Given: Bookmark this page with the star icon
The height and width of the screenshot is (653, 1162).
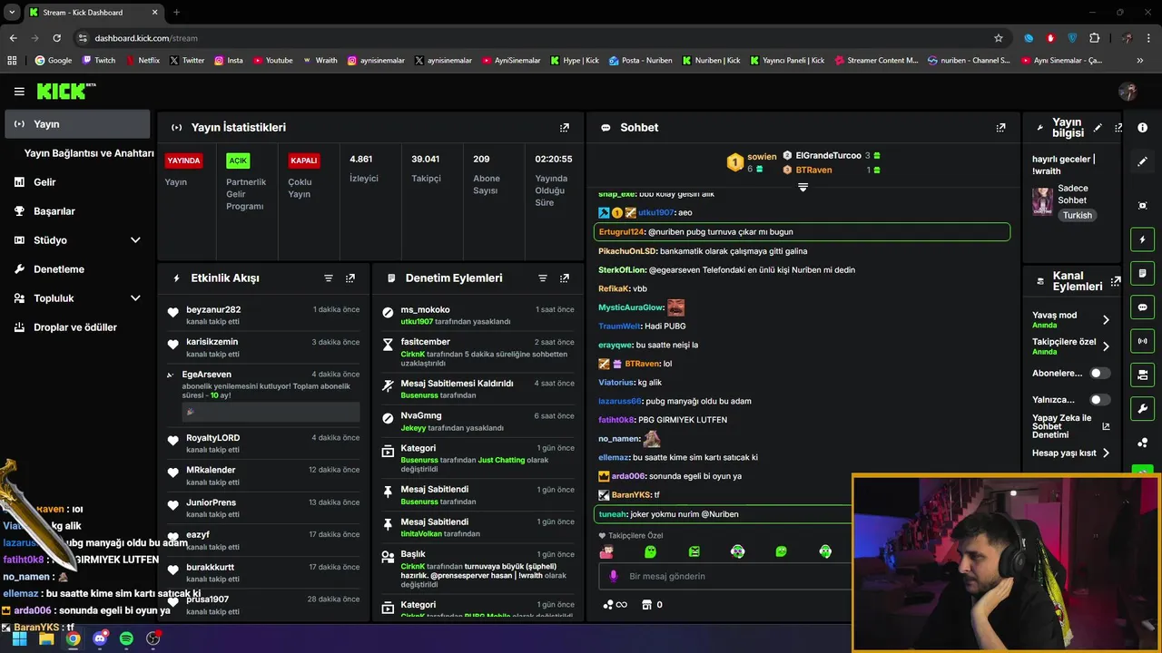Looking at the screenshot, I should coord(999,38).
